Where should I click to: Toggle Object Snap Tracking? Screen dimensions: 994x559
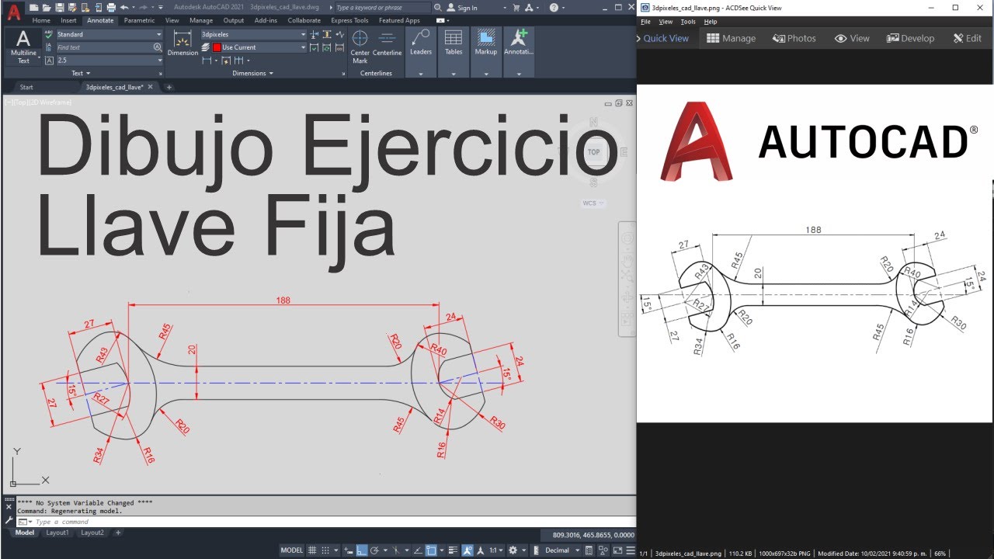[418, 550]
